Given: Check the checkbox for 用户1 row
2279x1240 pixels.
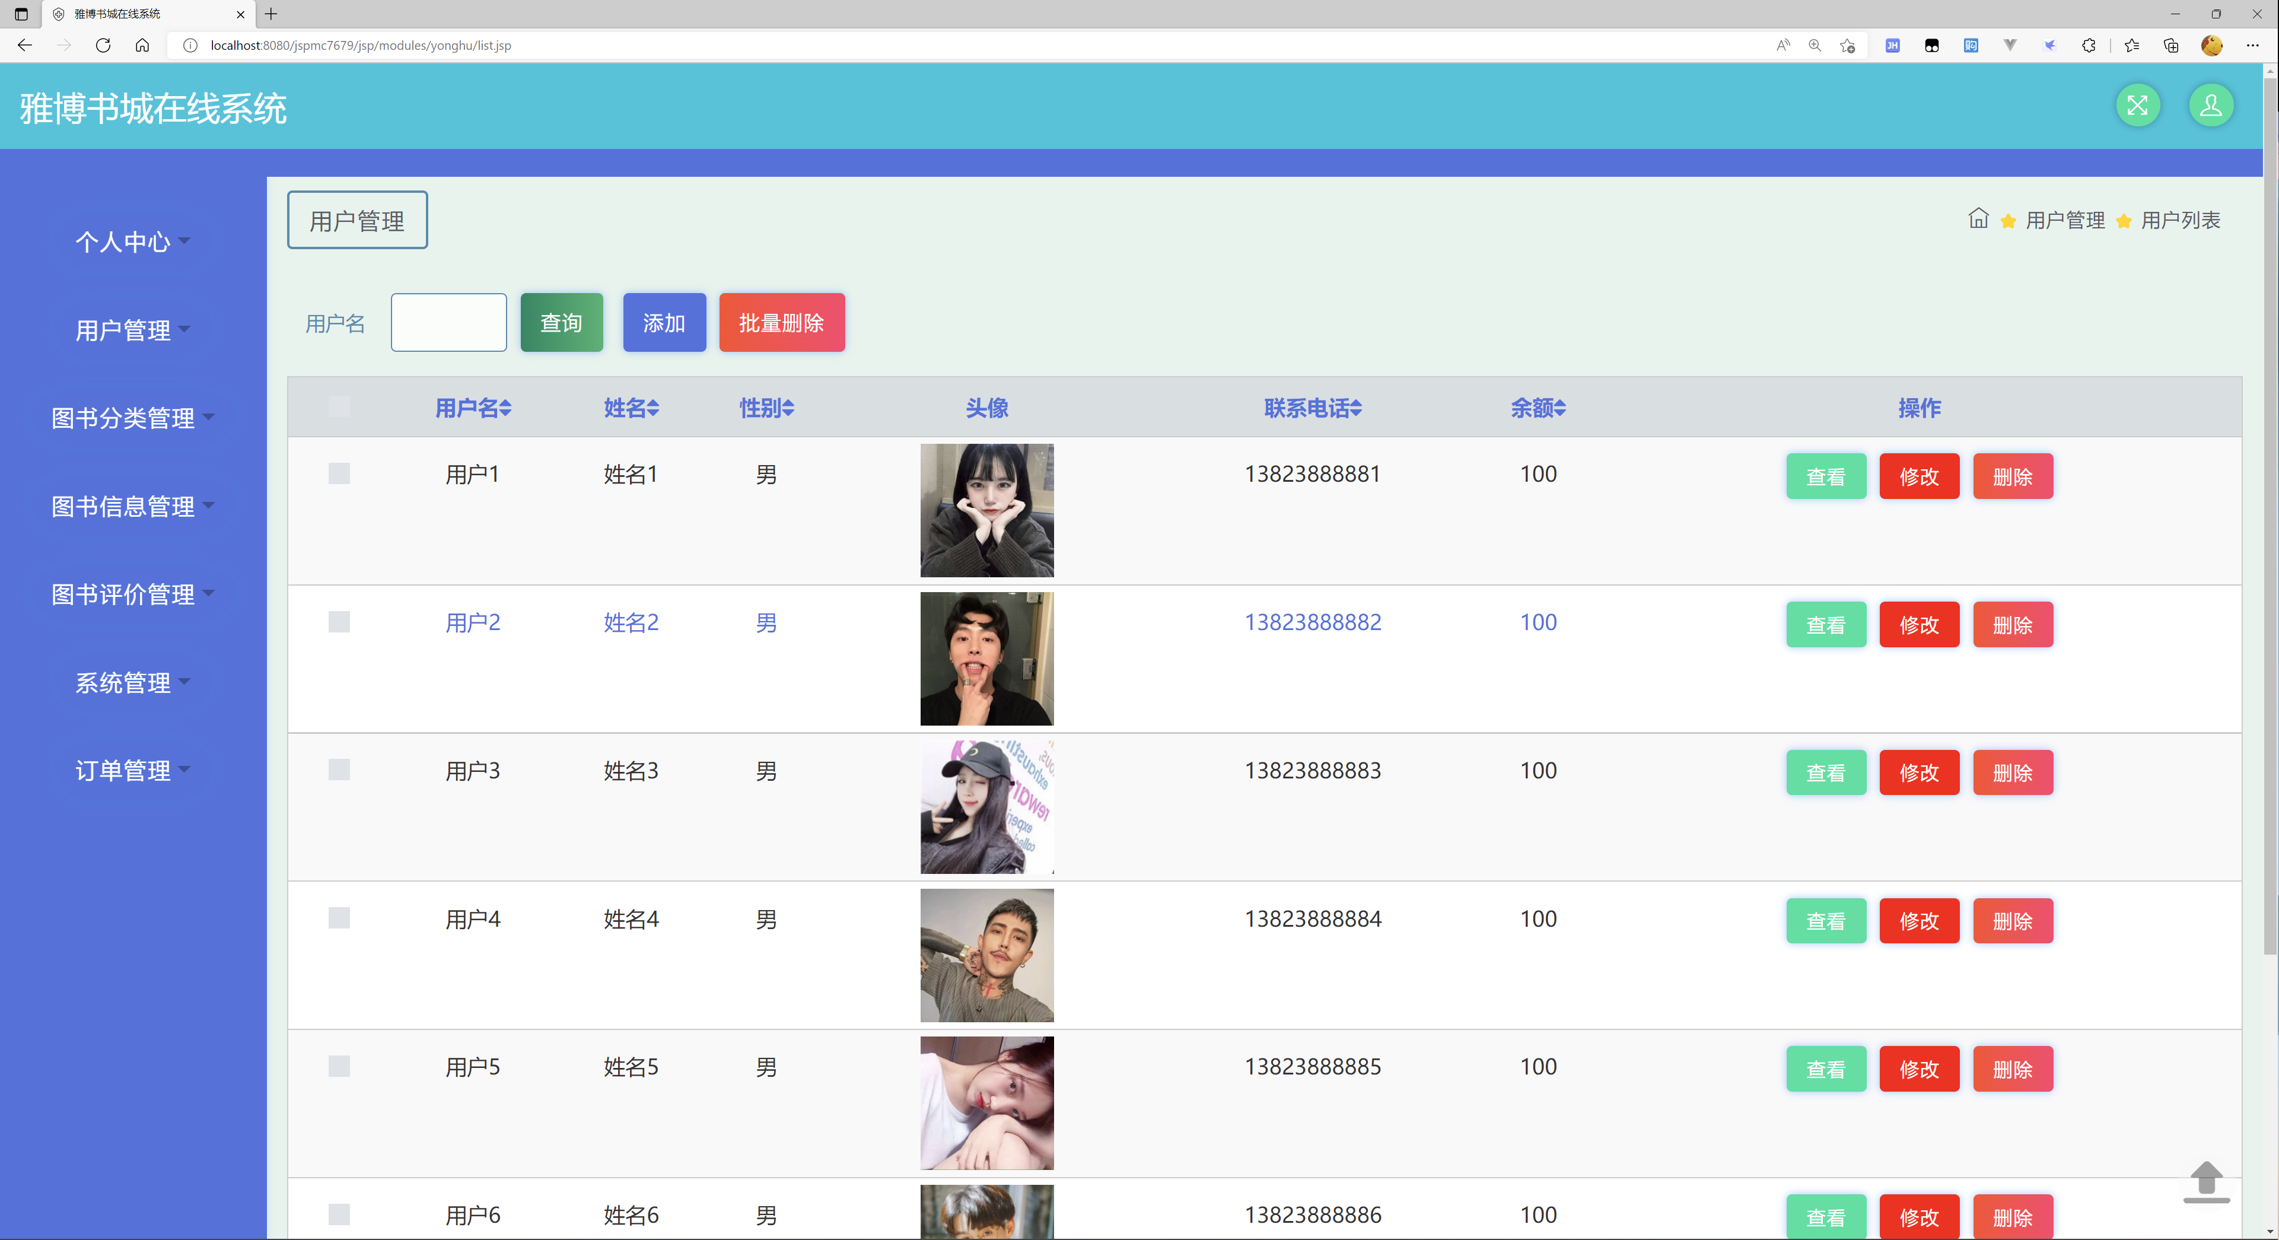Looking at the screenshot, I should 339,473.
